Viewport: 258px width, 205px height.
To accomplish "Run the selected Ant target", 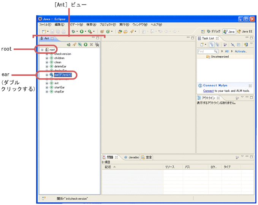I will pos(86,44).
